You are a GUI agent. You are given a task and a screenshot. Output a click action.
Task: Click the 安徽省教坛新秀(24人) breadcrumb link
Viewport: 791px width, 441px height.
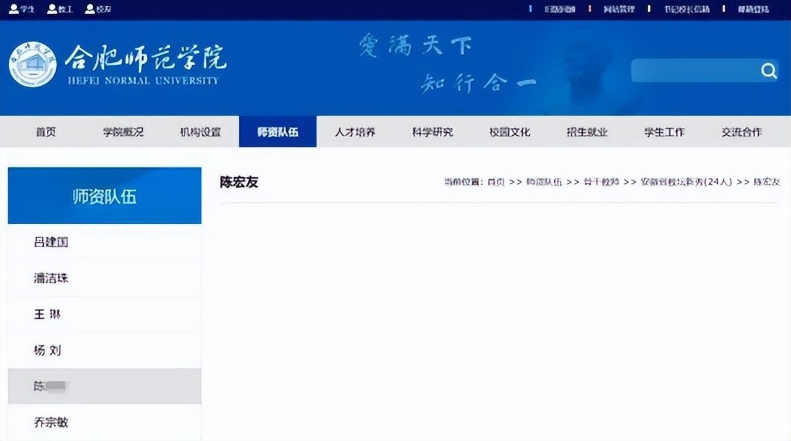[686, 182]
